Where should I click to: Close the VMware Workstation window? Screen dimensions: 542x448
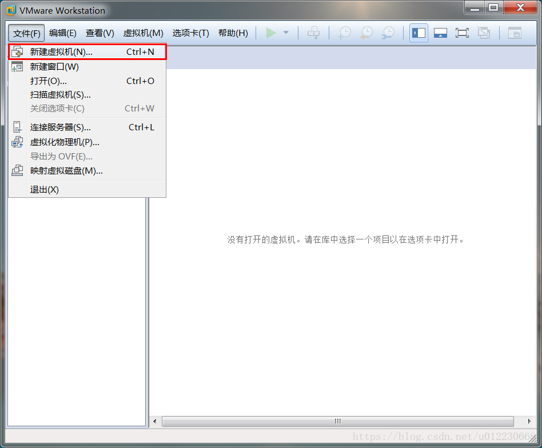click(521, 8)
